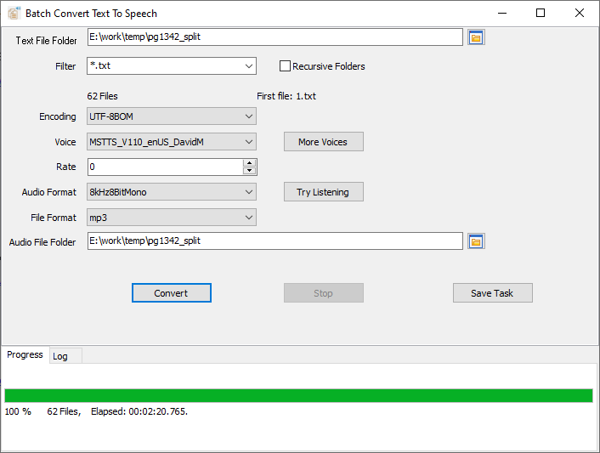600x453 pixels.
Task: Click the Convert button
Action: tap(171, 293)
